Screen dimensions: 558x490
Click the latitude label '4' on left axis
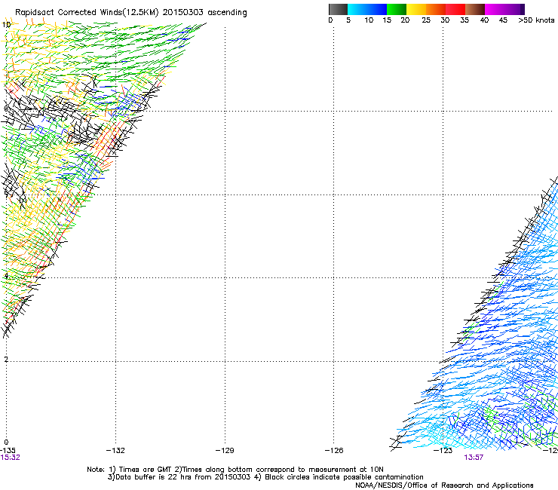coord(6,276)
